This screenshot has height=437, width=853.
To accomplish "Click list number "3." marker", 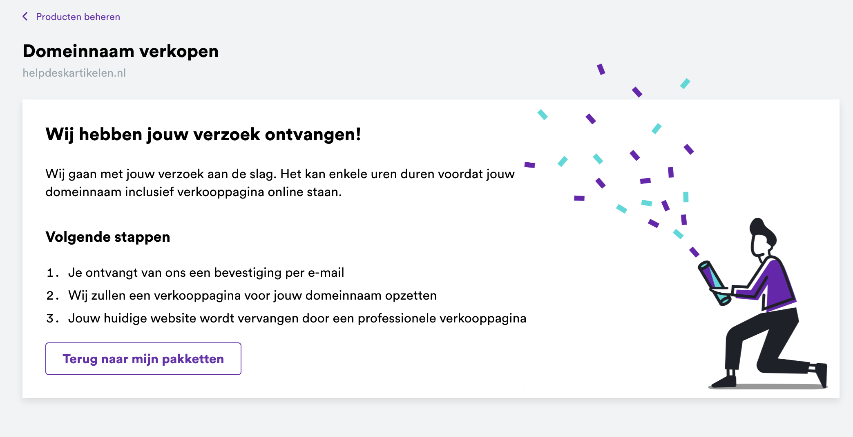I will 53,318.
